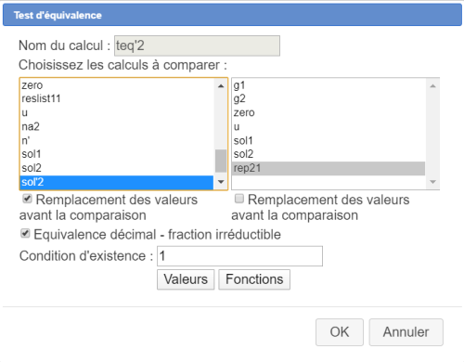Click the left list scroll-up arrow

221,86
